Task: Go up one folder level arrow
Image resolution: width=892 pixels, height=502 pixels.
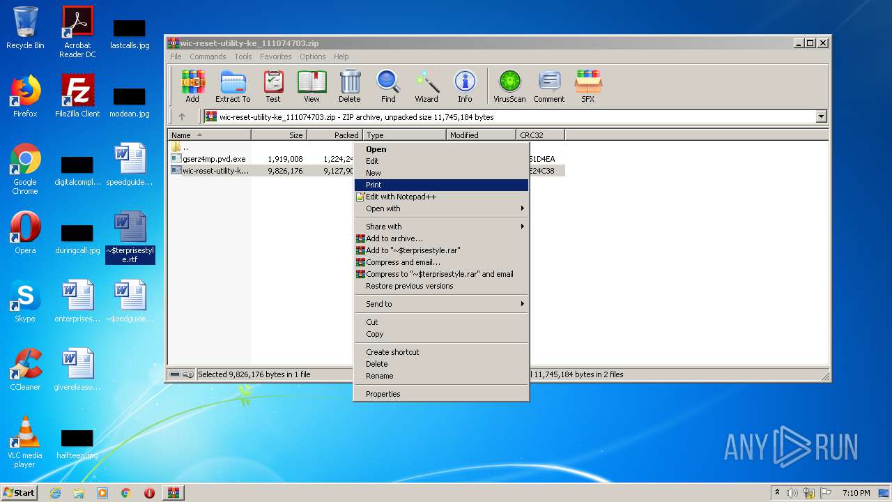Action: pyautogui.click(x=182, y=117)
